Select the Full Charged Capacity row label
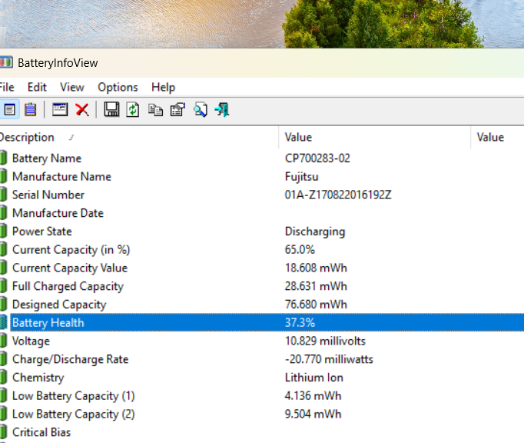The width and height of the screenshot is (524, 443). (x=68, y=286)
